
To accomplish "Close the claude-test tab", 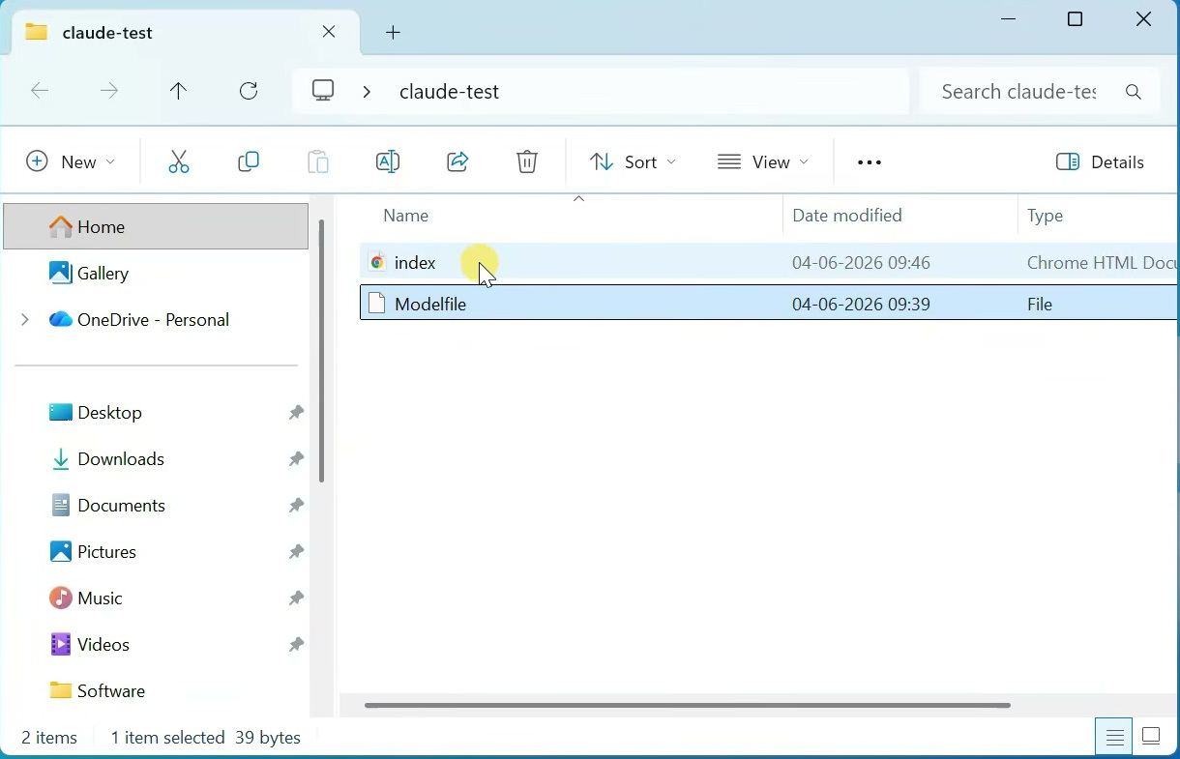I will (329, 32).
